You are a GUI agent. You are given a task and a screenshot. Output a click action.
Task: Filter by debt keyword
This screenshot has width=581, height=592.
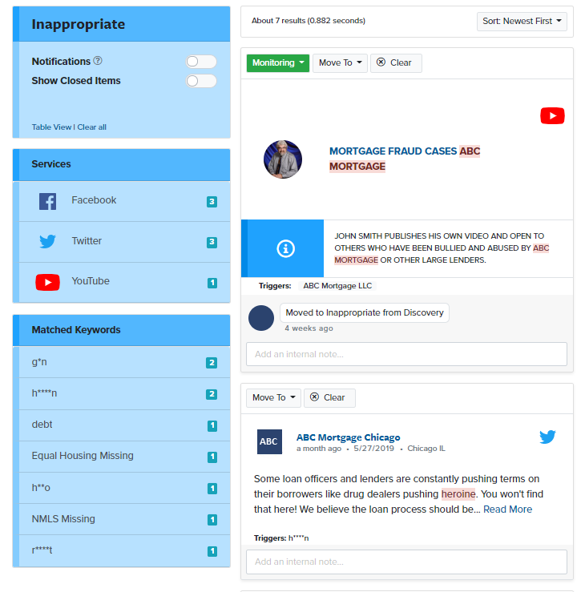click(125, 425)
